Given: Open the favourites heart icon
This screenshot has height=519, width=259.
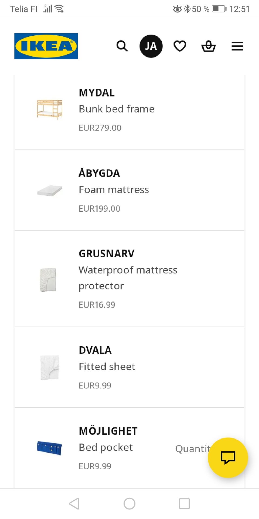Looking at the screenshot, I should (180, 46).
